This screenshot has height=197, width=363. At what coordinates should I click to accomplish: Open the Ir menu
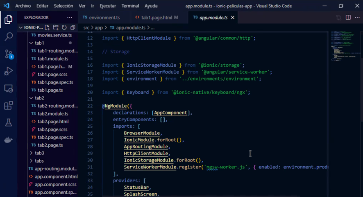tap(93, 6)
